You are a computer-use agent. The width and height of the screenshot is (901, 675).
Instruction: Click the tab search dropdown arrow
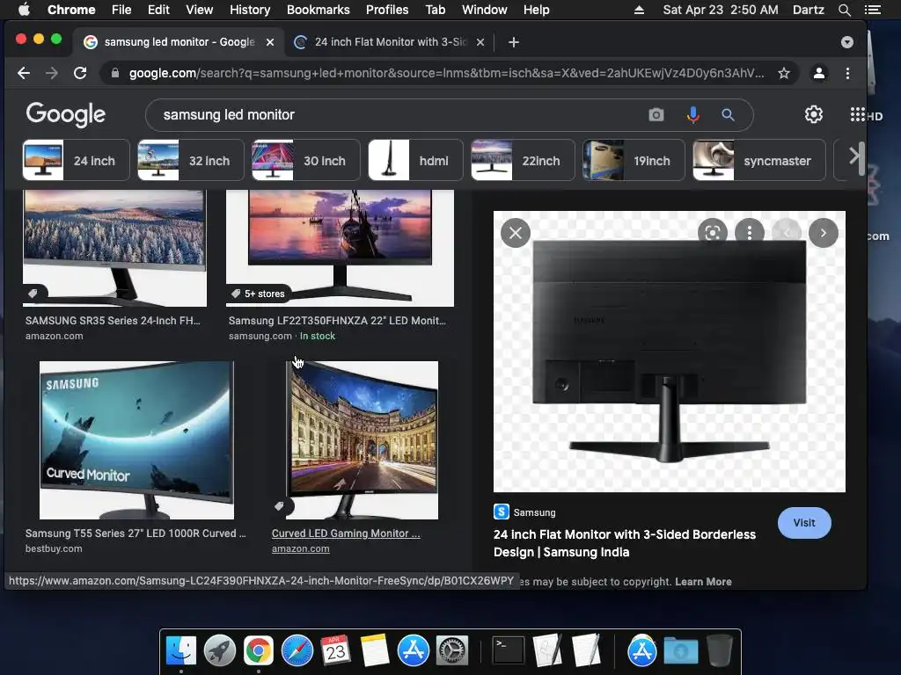847,42
